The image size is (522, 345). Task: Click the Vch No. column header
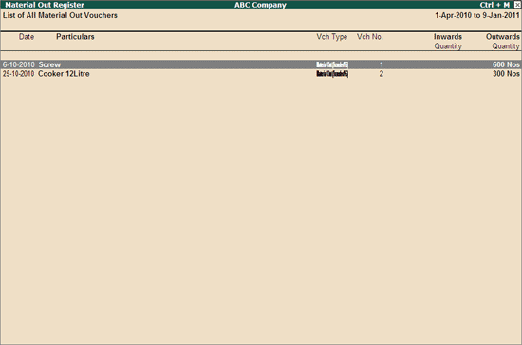pyautogui.click(x=369, y=37)
